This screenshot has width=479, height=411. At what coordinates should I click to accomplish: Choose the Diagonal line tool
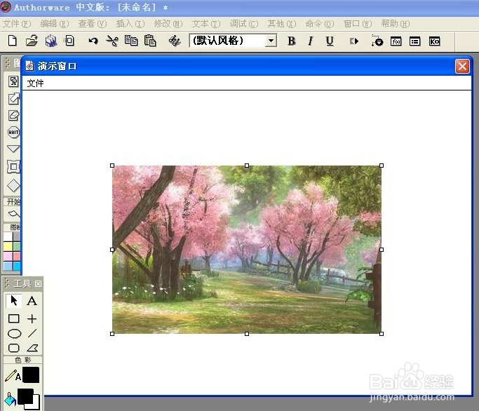pos(32,333)
